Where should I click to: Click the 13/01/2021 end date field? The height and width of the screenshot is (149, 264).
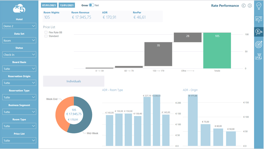[x=67, y=5]
